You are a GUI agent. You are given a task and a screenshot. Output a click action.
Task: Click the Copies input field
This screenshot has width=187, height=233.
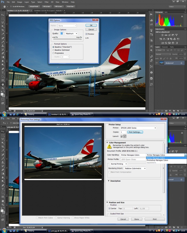[123, 132]
